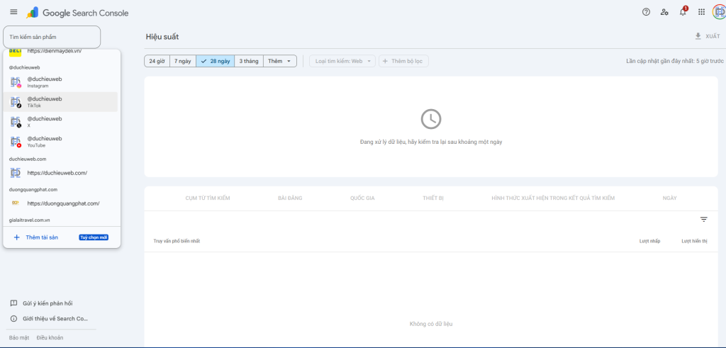726x348 pixels.
Task: Select https://duongquangphat.com/ property
Action: coord(60,203)
